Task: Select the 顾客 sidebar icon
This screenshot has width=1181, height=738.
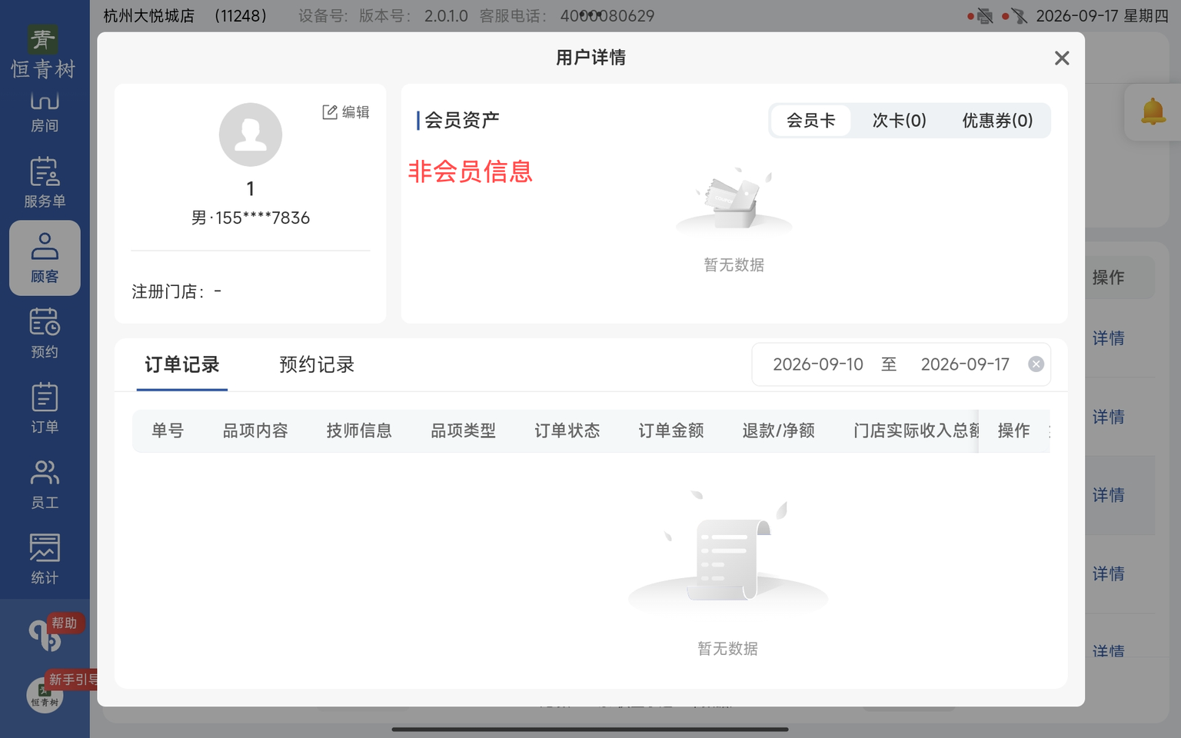Action: [45, 258]
